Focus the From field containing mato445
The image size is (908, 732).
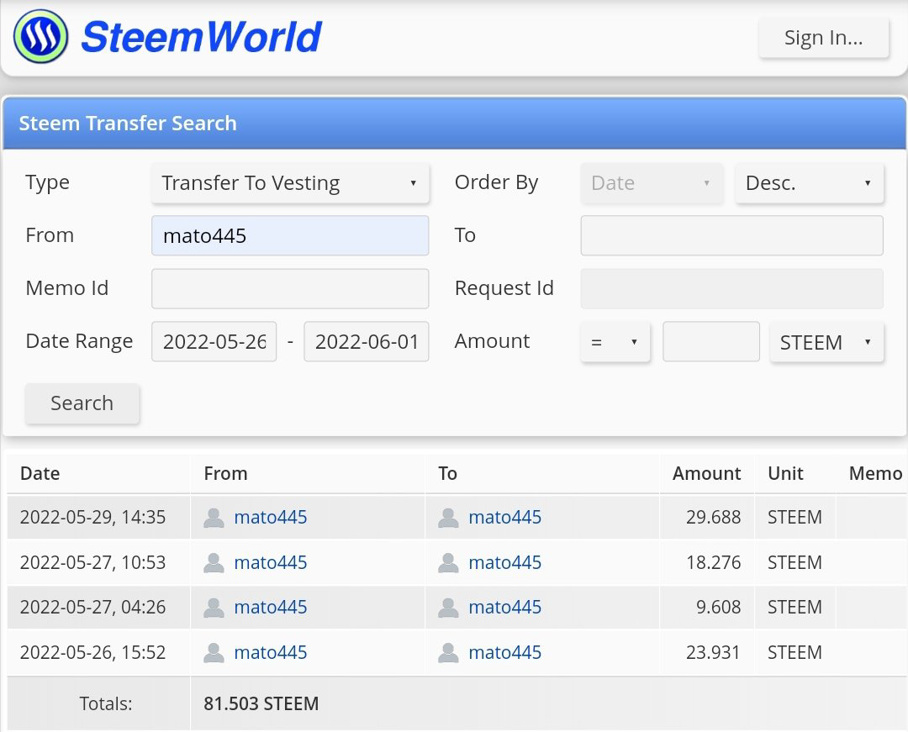tap(290, 235)
